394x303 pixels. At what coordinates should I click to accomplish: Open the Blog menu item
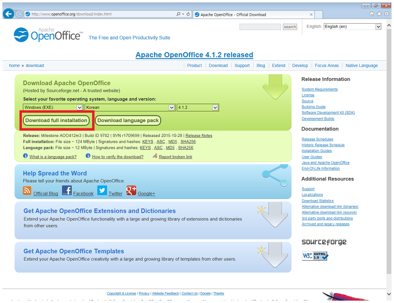261,65
